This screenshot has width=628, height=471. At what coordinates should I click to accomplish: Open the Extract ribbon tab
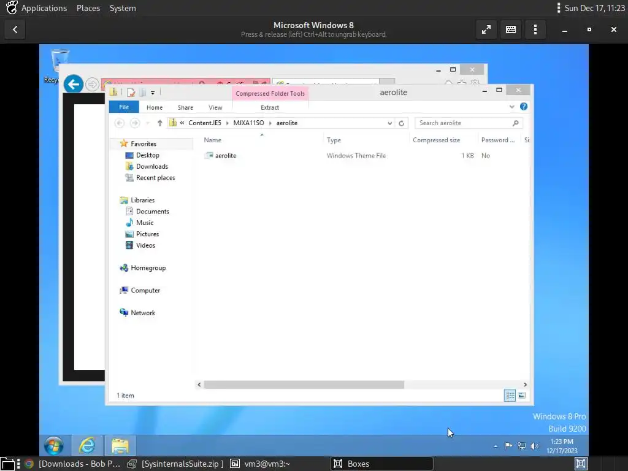pos(270,107)
